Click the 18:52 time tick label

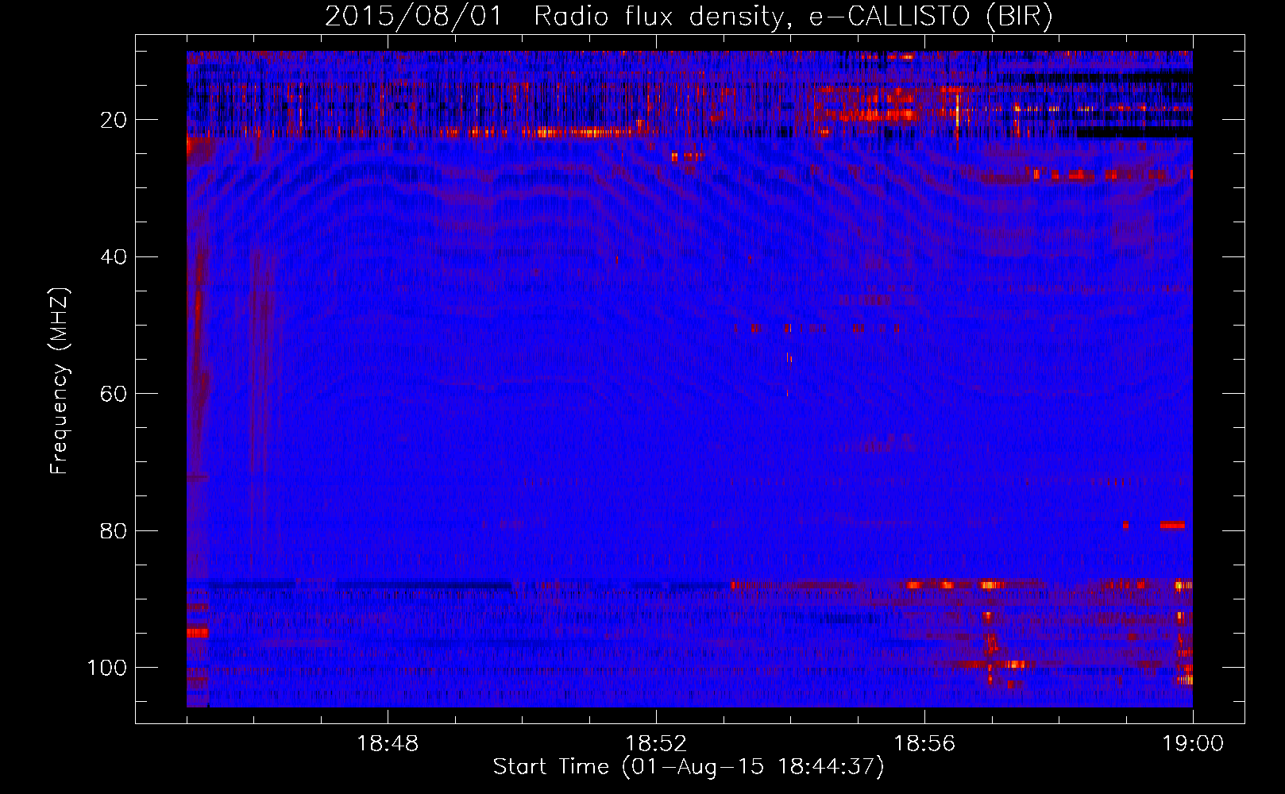tap(656, 744)
